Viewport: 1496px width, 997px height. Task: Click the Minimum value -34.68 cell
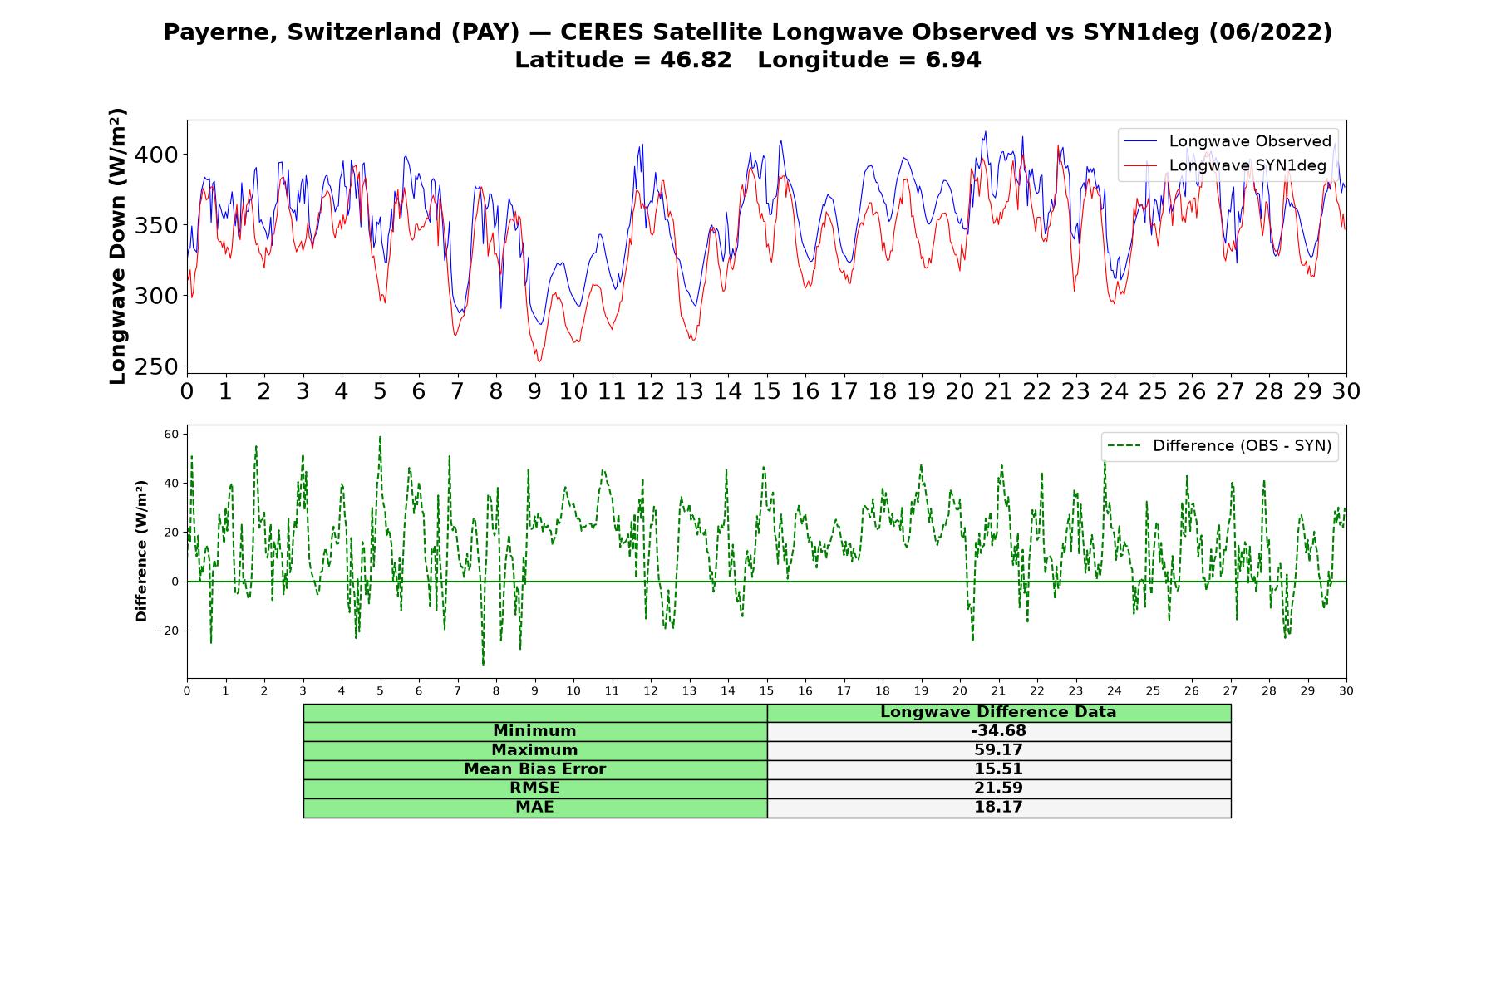point(998,731)
